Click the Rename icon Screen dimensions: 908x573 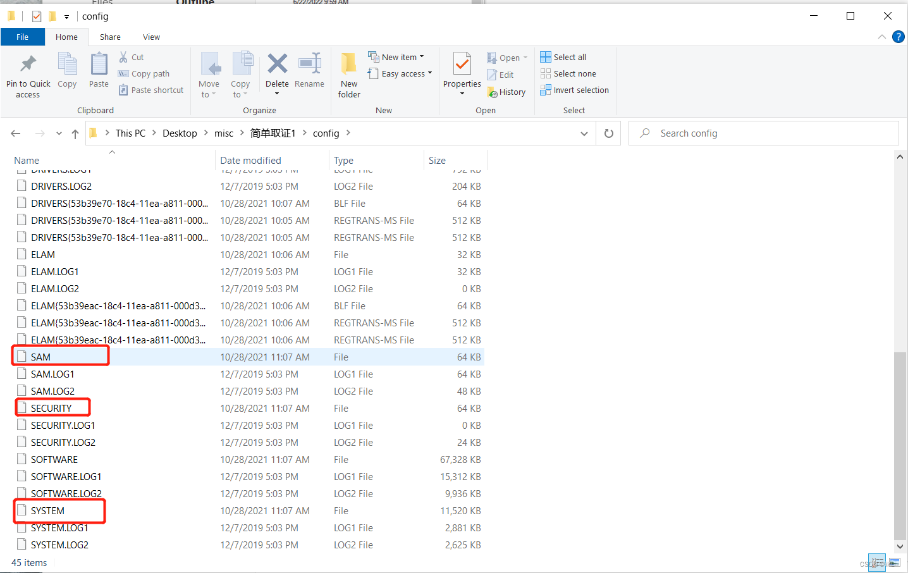[x=309, y=63]
